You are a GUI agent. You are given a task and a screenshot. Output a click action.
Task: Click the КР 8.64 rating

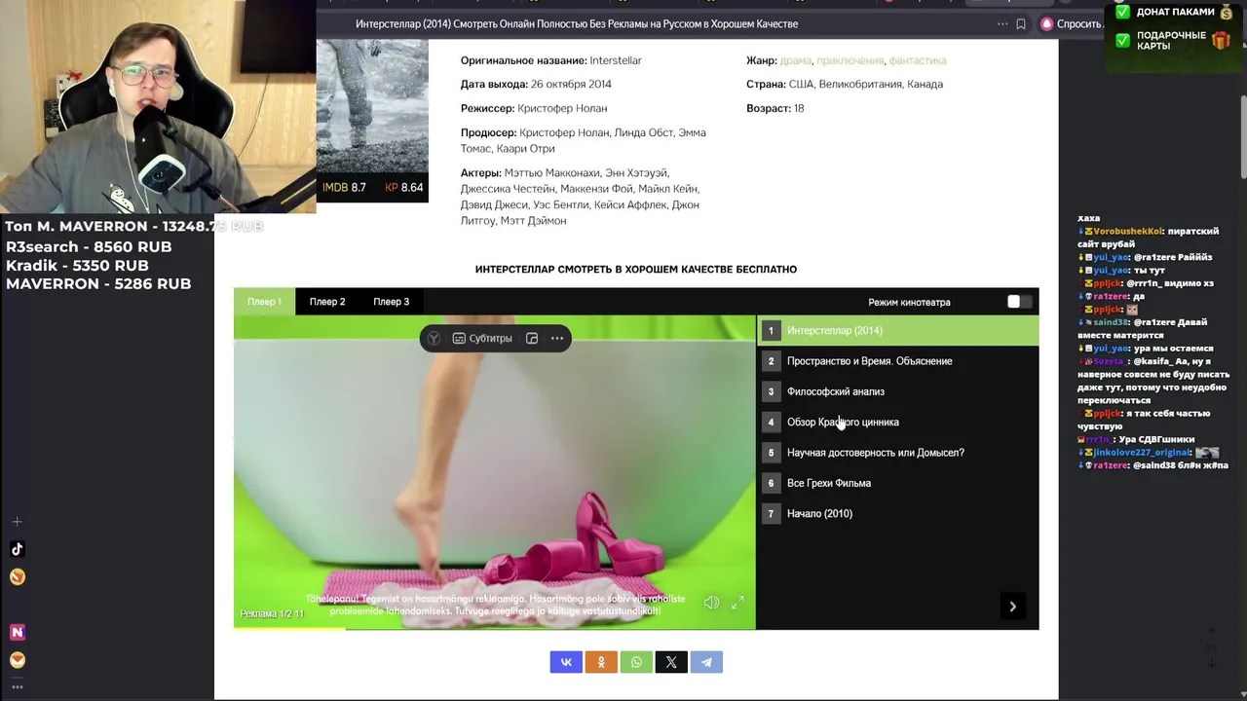tap(404, 187)
